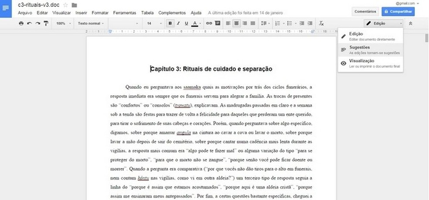Open the Arquivo menu
This screenshot has width=429, height=200.
pos(25,13)
